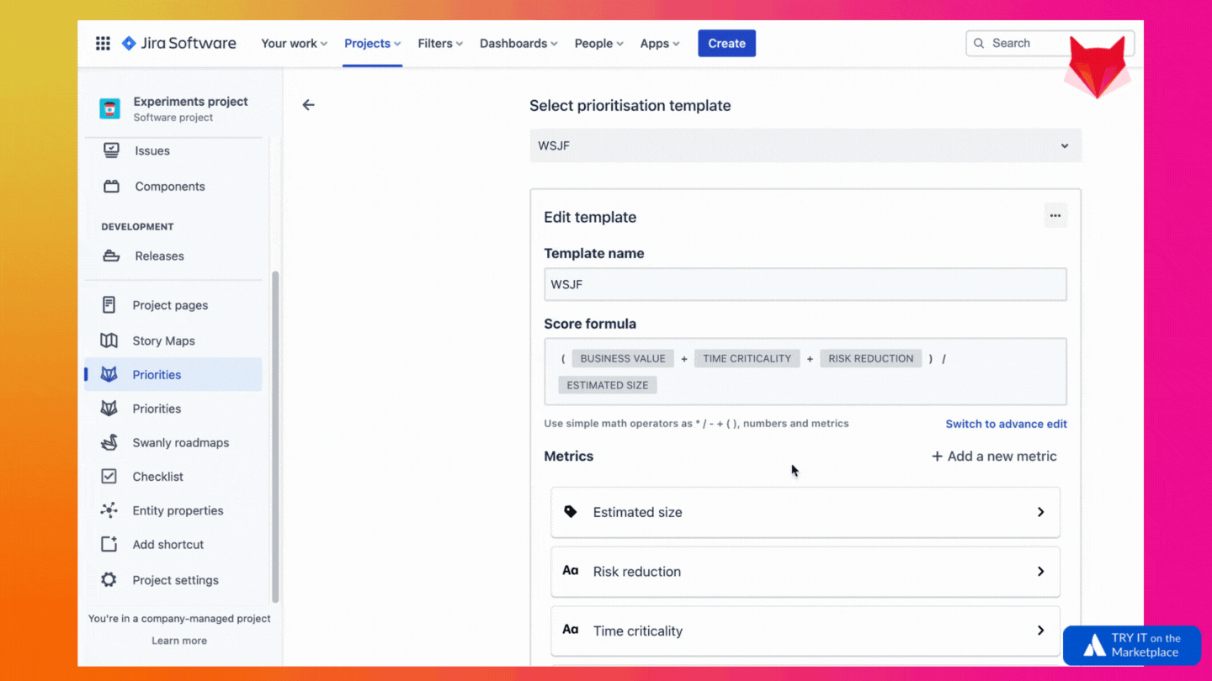The height and width of the screenshot is (681, 1212).
Task: Open the People menu
Action: [598, 44]
